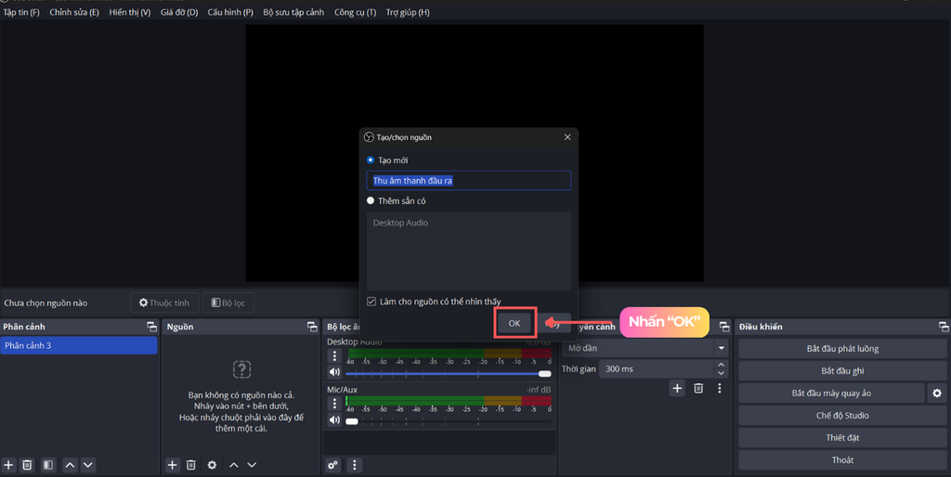
Task: Pop out the Nguồn dock panel
Action: coord(312,327)
